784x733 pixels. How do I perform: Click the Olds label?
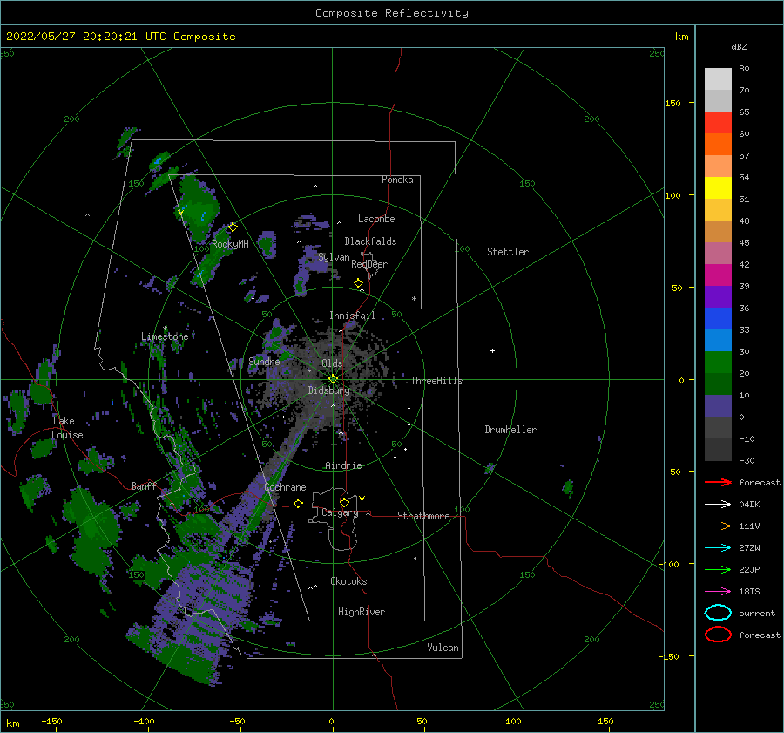[x=332, y=363]
